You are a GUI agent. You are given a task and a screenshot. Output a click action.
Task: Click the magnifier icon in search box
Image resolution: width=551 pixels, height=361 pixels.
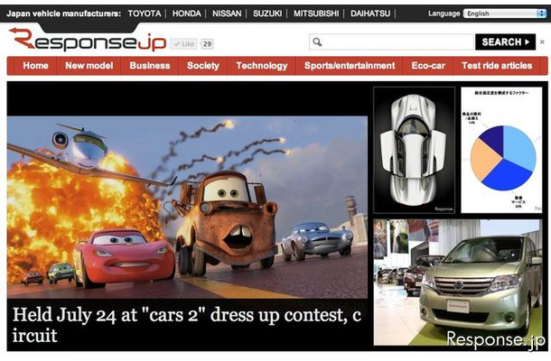[317, 42]
